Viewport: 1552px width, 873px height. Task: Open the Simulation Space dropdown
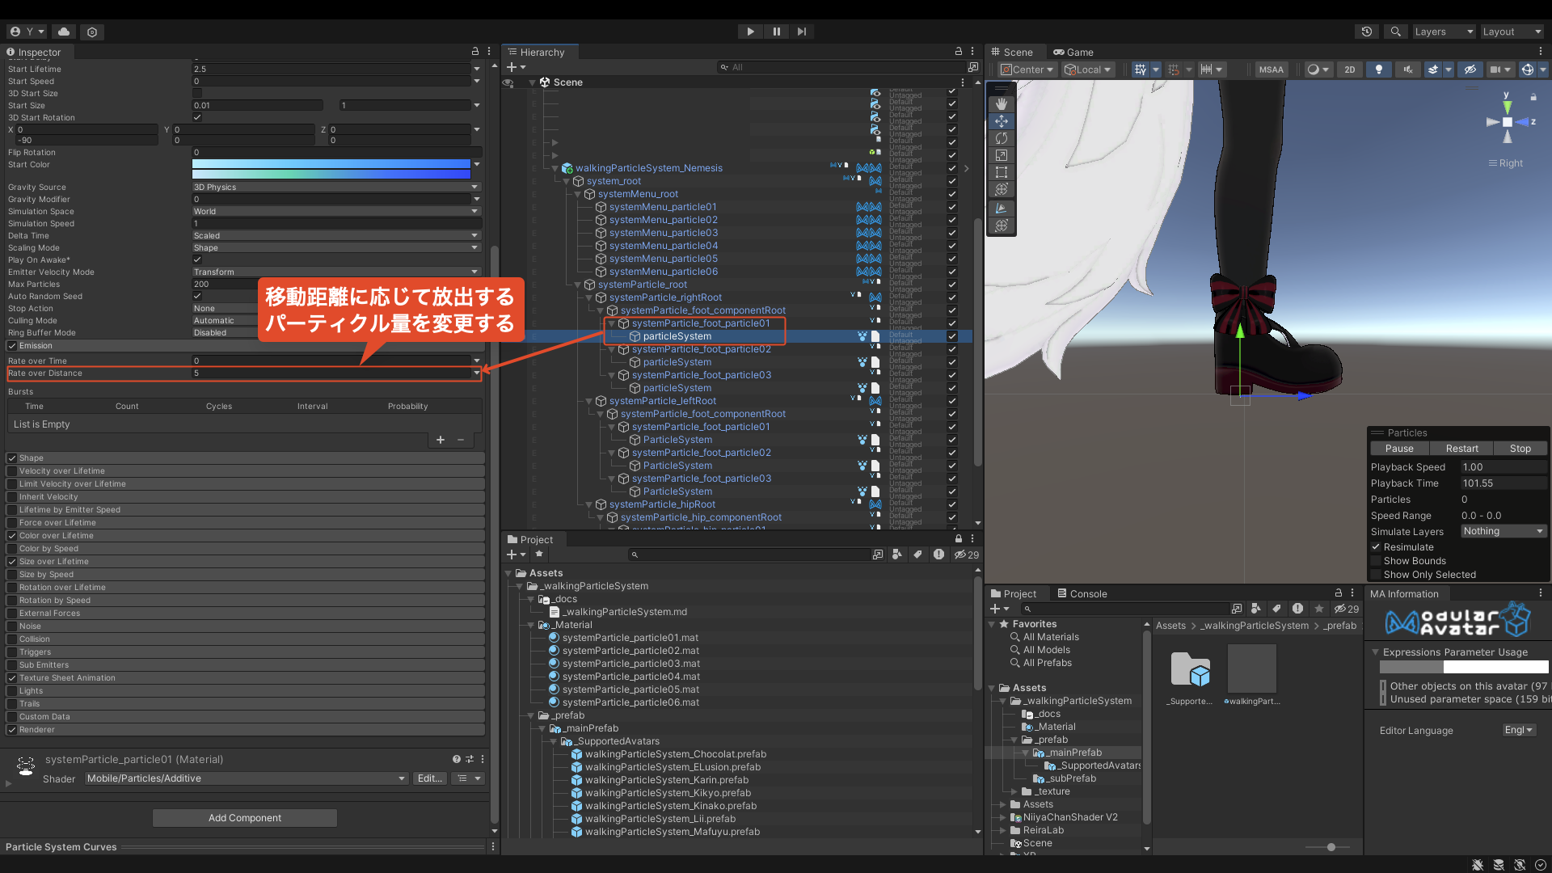[335, 212]
